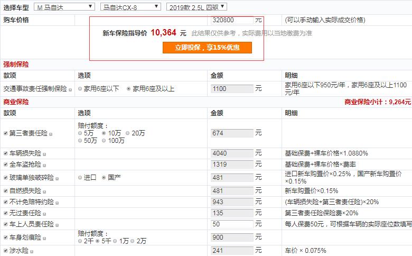Viewport: 412px width, 256px height.
Task: Click the 第三者责任险 amount field showing 674
Action: click(x=232, y=133)
